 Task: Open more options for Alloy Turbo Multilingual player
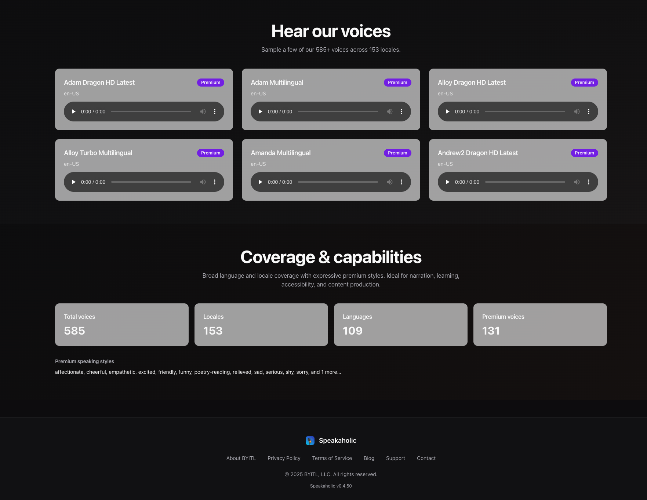[x=215, y=182]
